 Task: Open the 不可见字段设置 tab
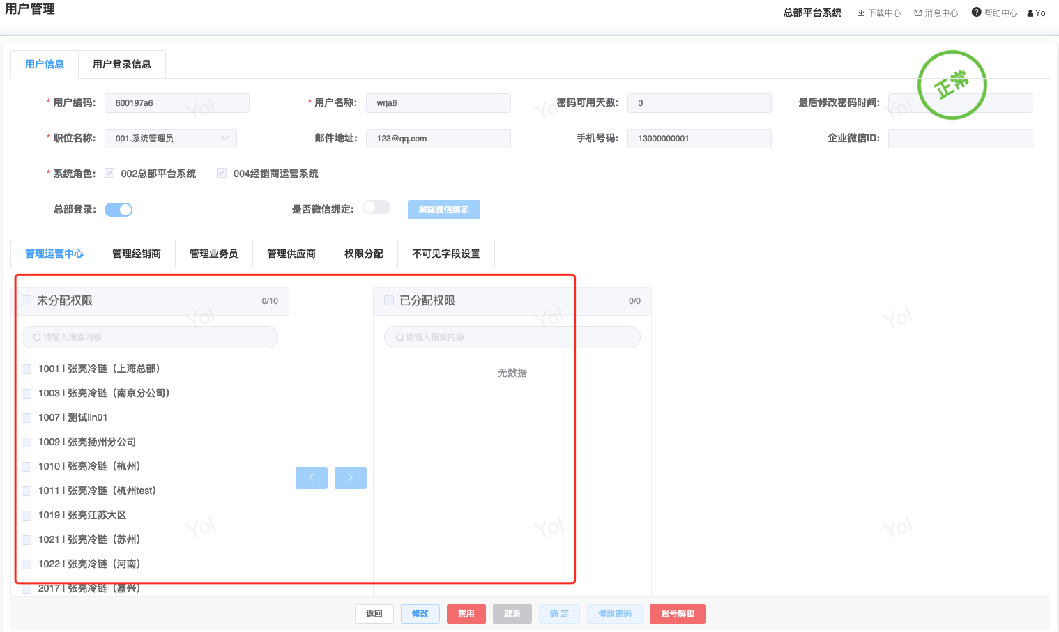click(446, 254)
